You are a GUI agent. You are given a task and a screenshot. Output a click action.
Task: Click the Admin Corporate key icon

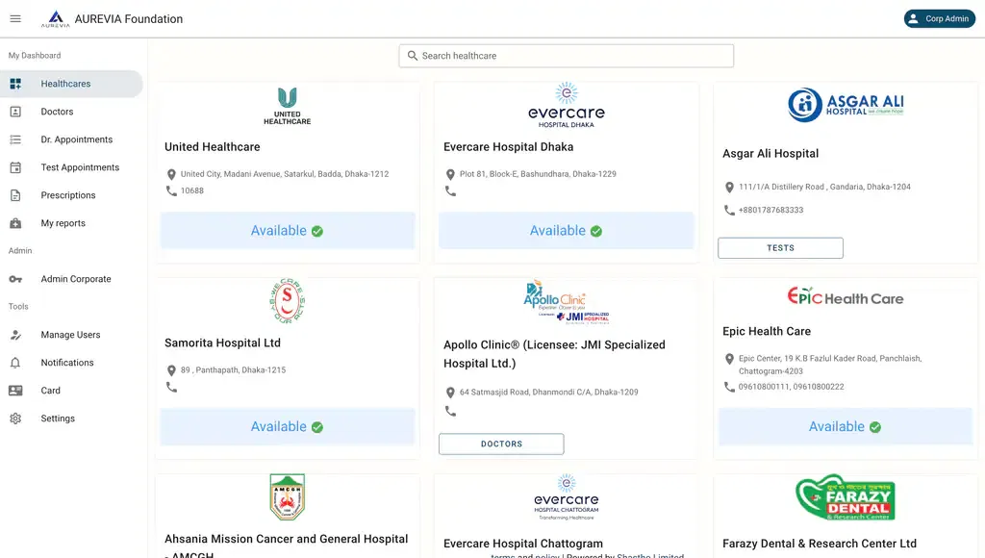(15, 279)
